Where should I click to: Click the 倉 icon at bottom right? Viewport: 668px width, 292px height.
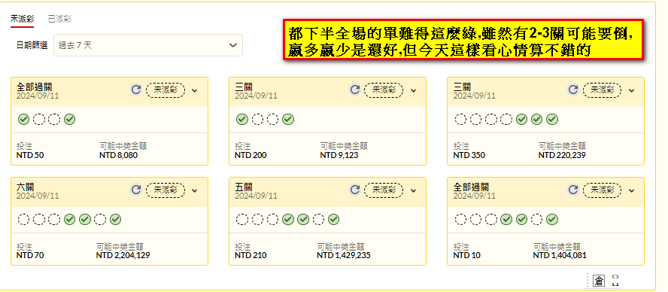[x=600, y=281]
